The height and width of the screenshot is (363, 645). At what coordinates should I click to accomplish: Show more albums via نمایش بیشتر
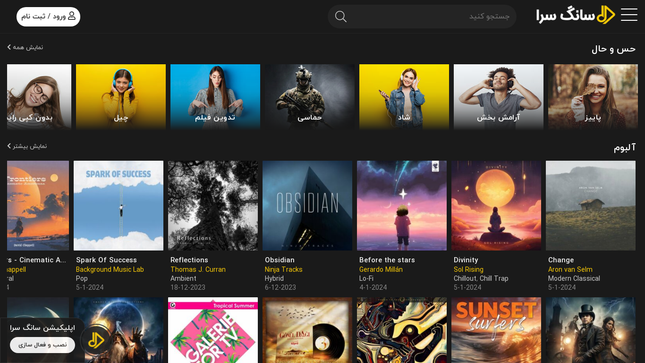[27, 146]
